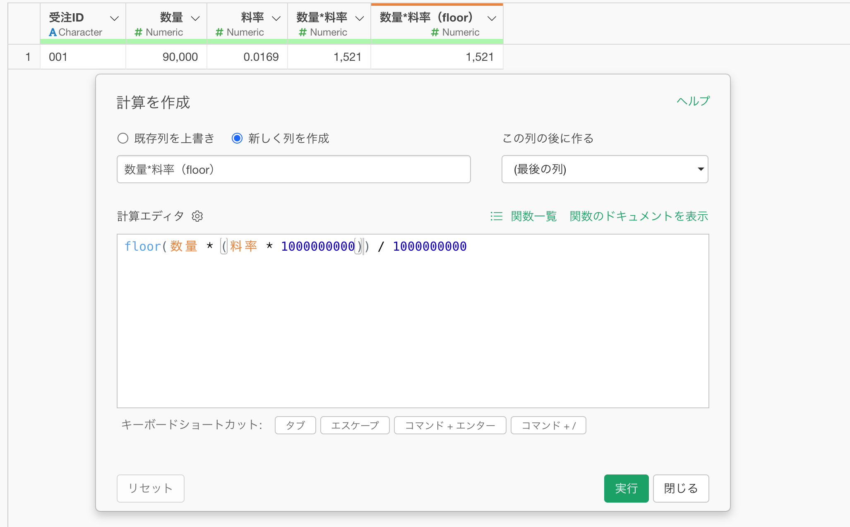The image size is (850, 527).
Task: Open the 数量 column menu chevron
Action: pos(195,18)
